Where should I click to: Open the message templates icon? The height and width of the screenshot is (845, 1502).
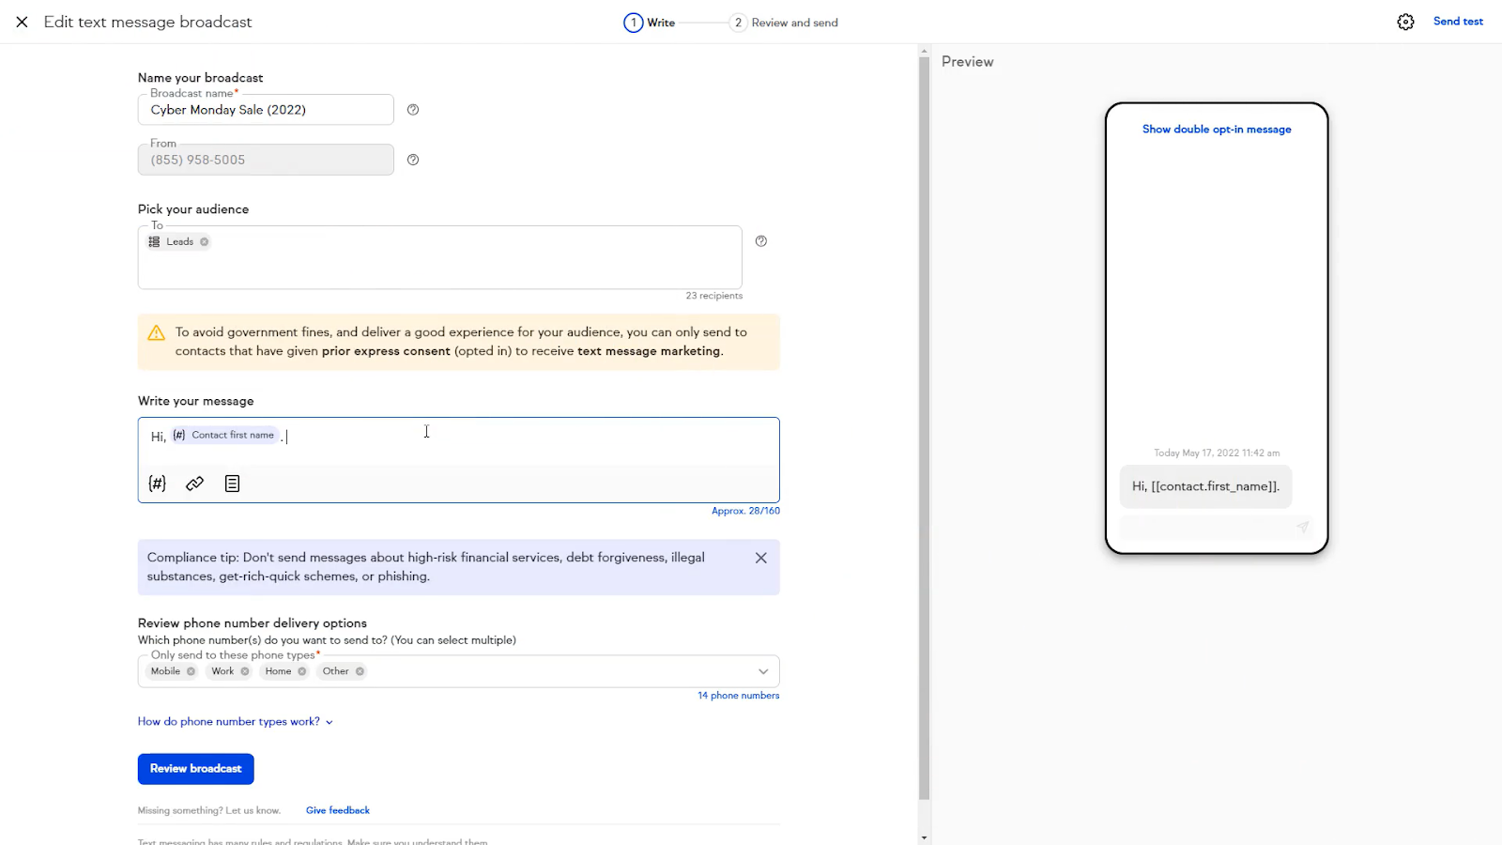[232, 483]
